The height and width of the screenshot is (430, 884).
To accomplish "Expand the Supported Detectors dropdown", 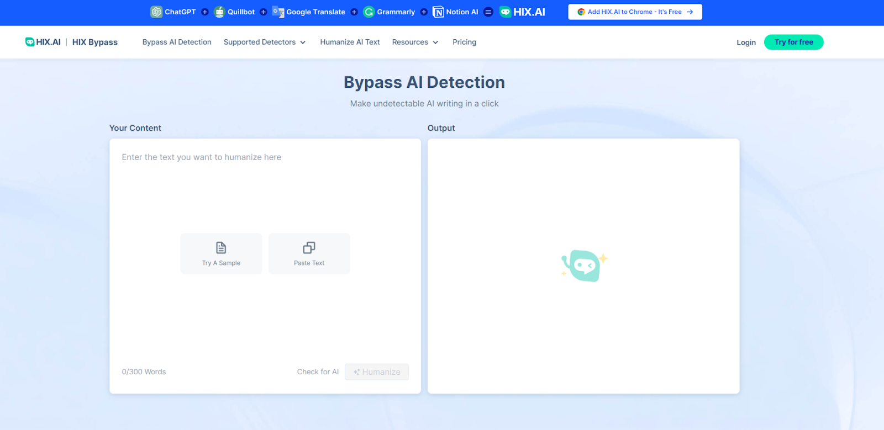I will coord(264,42).
